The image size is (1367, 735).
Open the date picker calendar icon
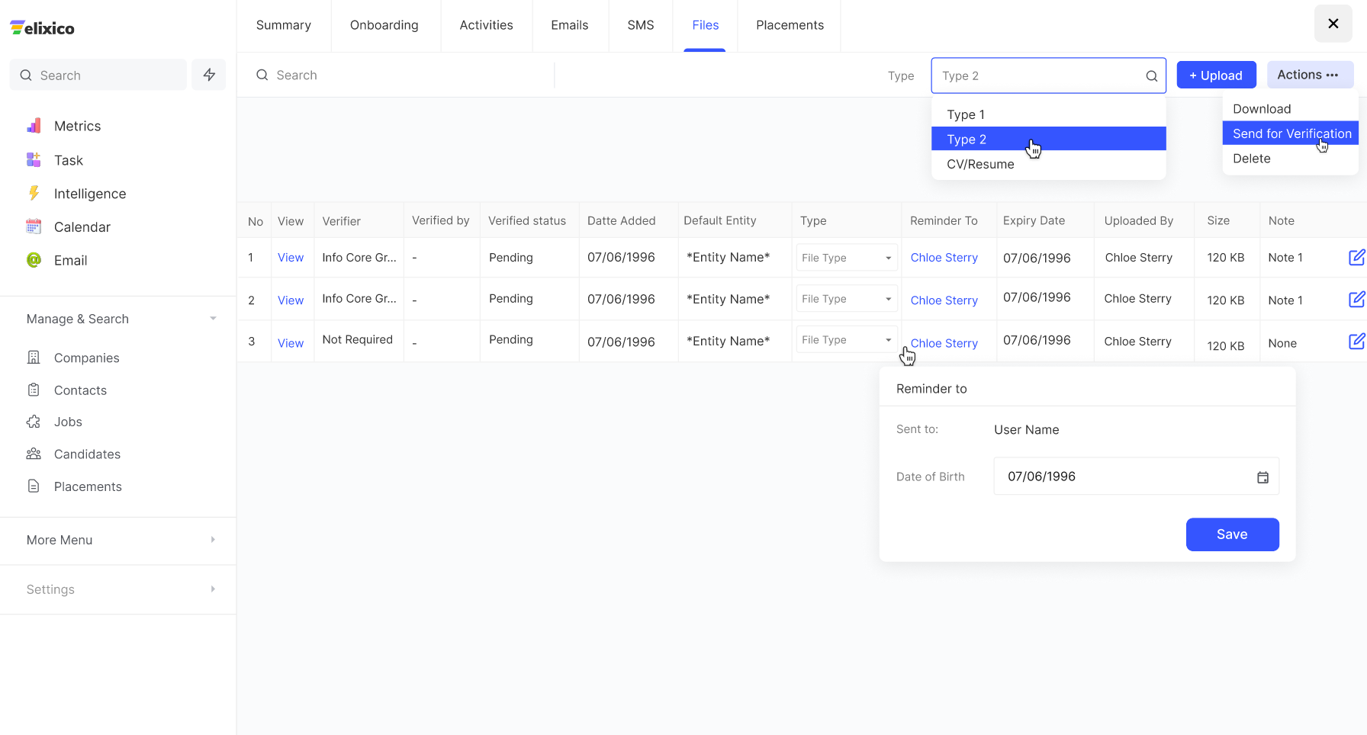coord(1262,477)
